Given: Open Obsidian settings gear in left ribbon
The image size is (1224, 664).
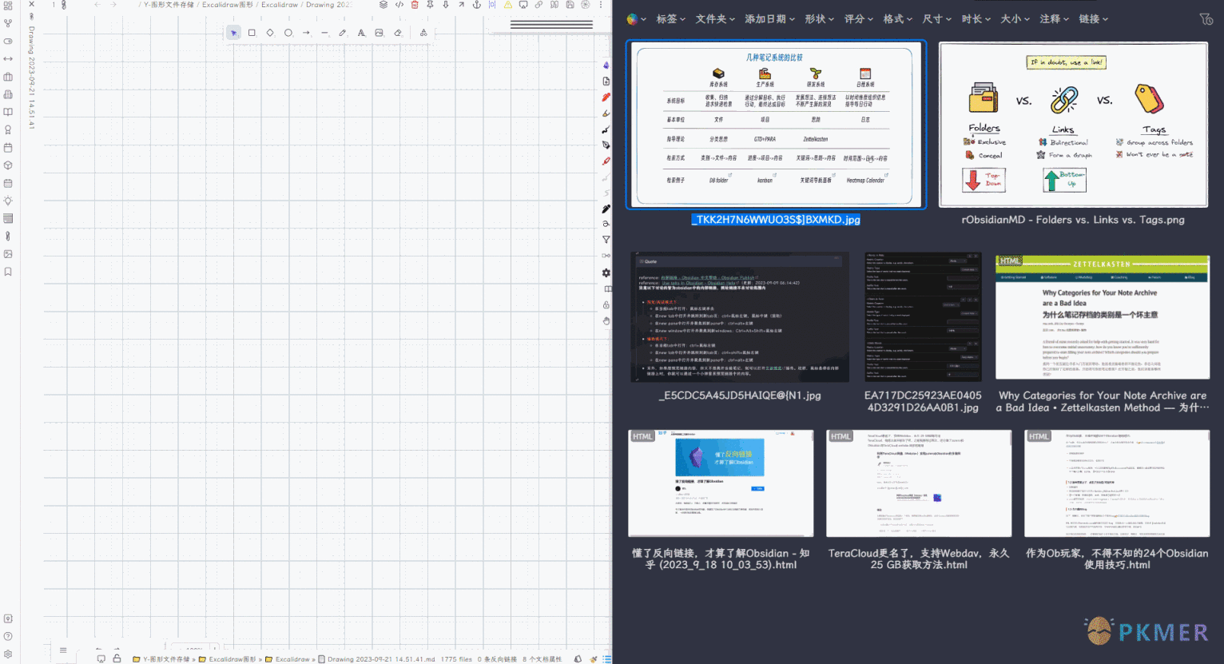Looking at the screenshot, I should pyautogui.click(x=8, y=654).
